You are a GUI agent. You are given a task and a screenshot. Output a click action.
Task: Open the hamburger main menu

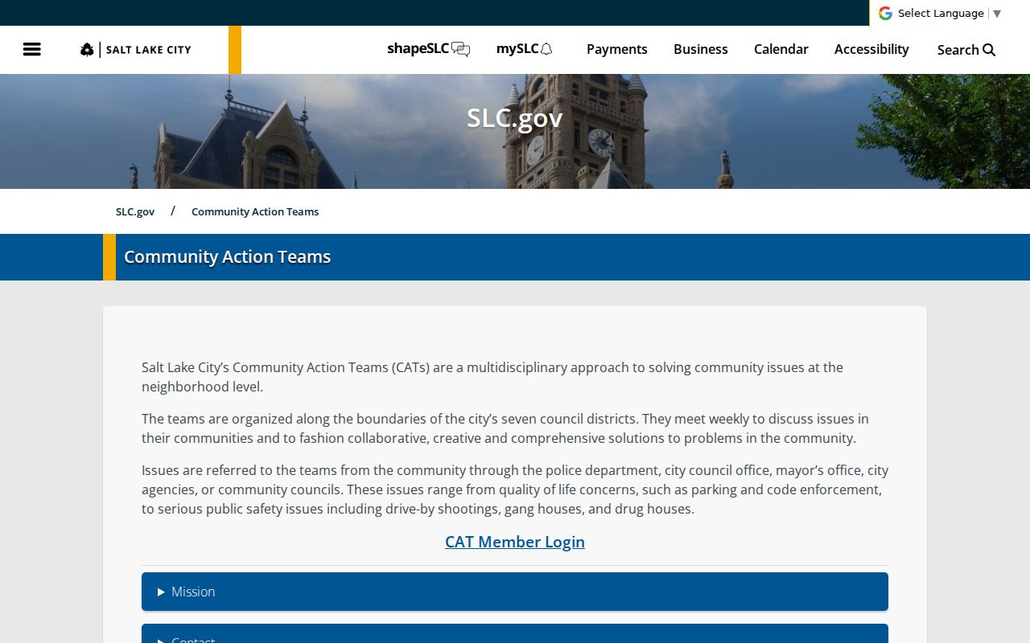click(32, 50)
